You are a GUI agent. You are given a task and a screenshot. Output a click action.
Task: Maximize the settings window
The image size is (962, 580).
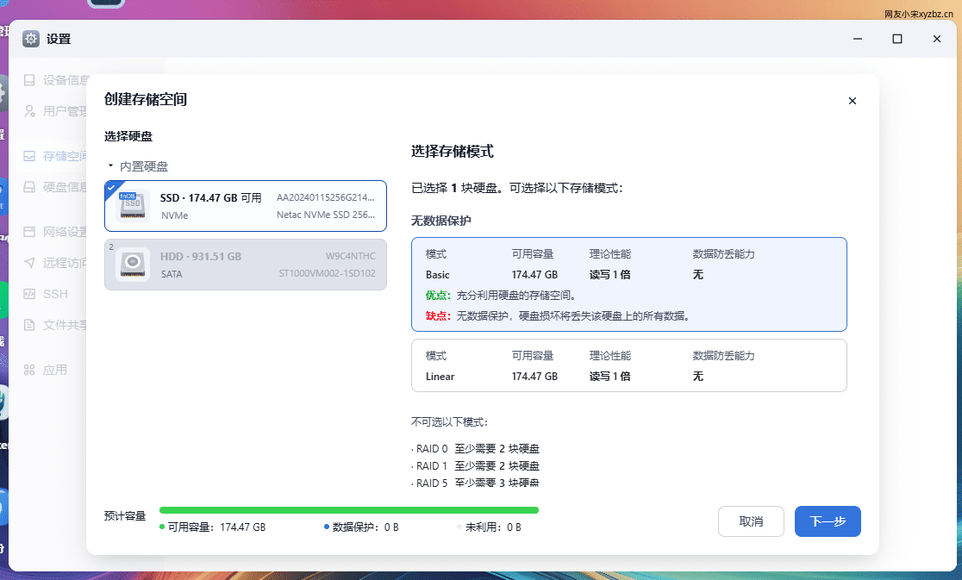point(897,39)
